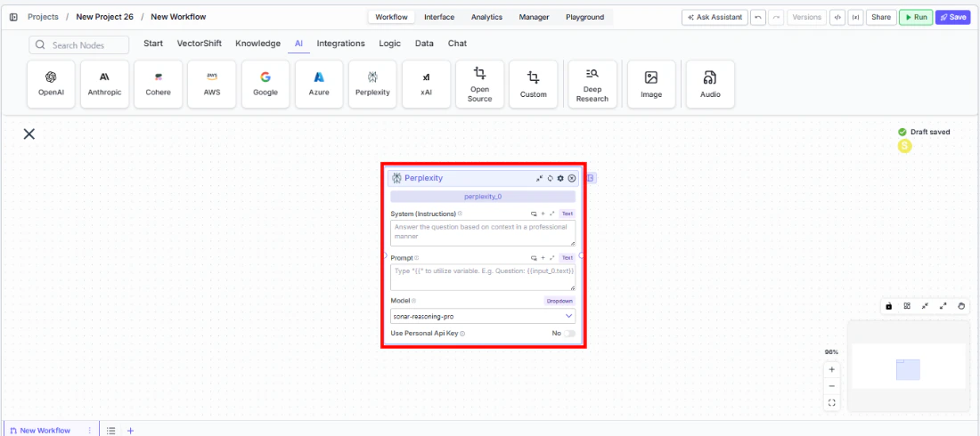Change the Prompt Text type badge
The width and height of the screenshot is (980, 436).
tap(567, 257)
